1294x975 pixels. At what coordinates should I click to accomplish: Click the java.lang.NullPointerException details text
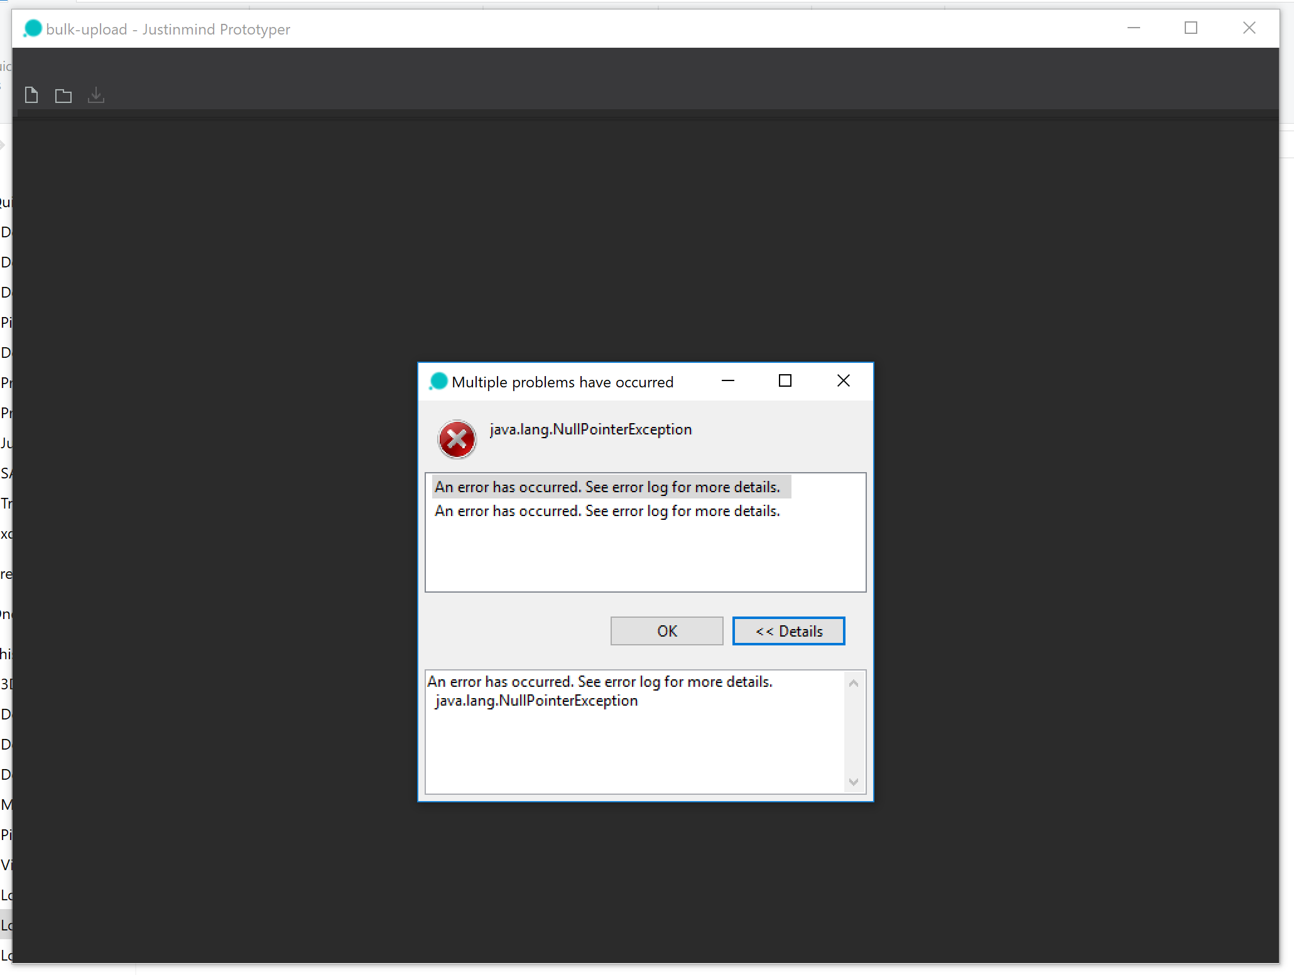(536, 701)
